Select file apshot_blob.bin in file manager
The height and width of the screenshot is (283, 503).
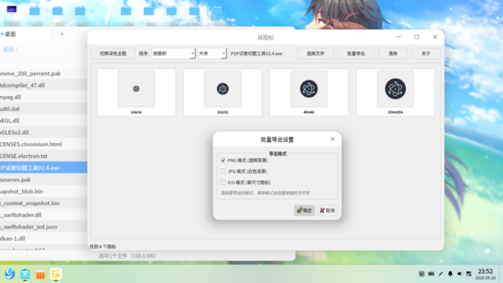coord(43,191)
